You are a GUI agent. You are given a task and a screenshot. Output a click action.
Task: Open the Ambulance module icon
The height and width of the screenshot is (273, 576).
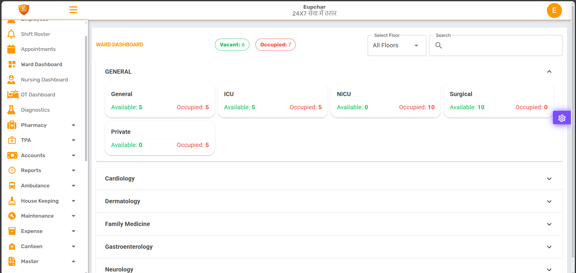(12, 186)
